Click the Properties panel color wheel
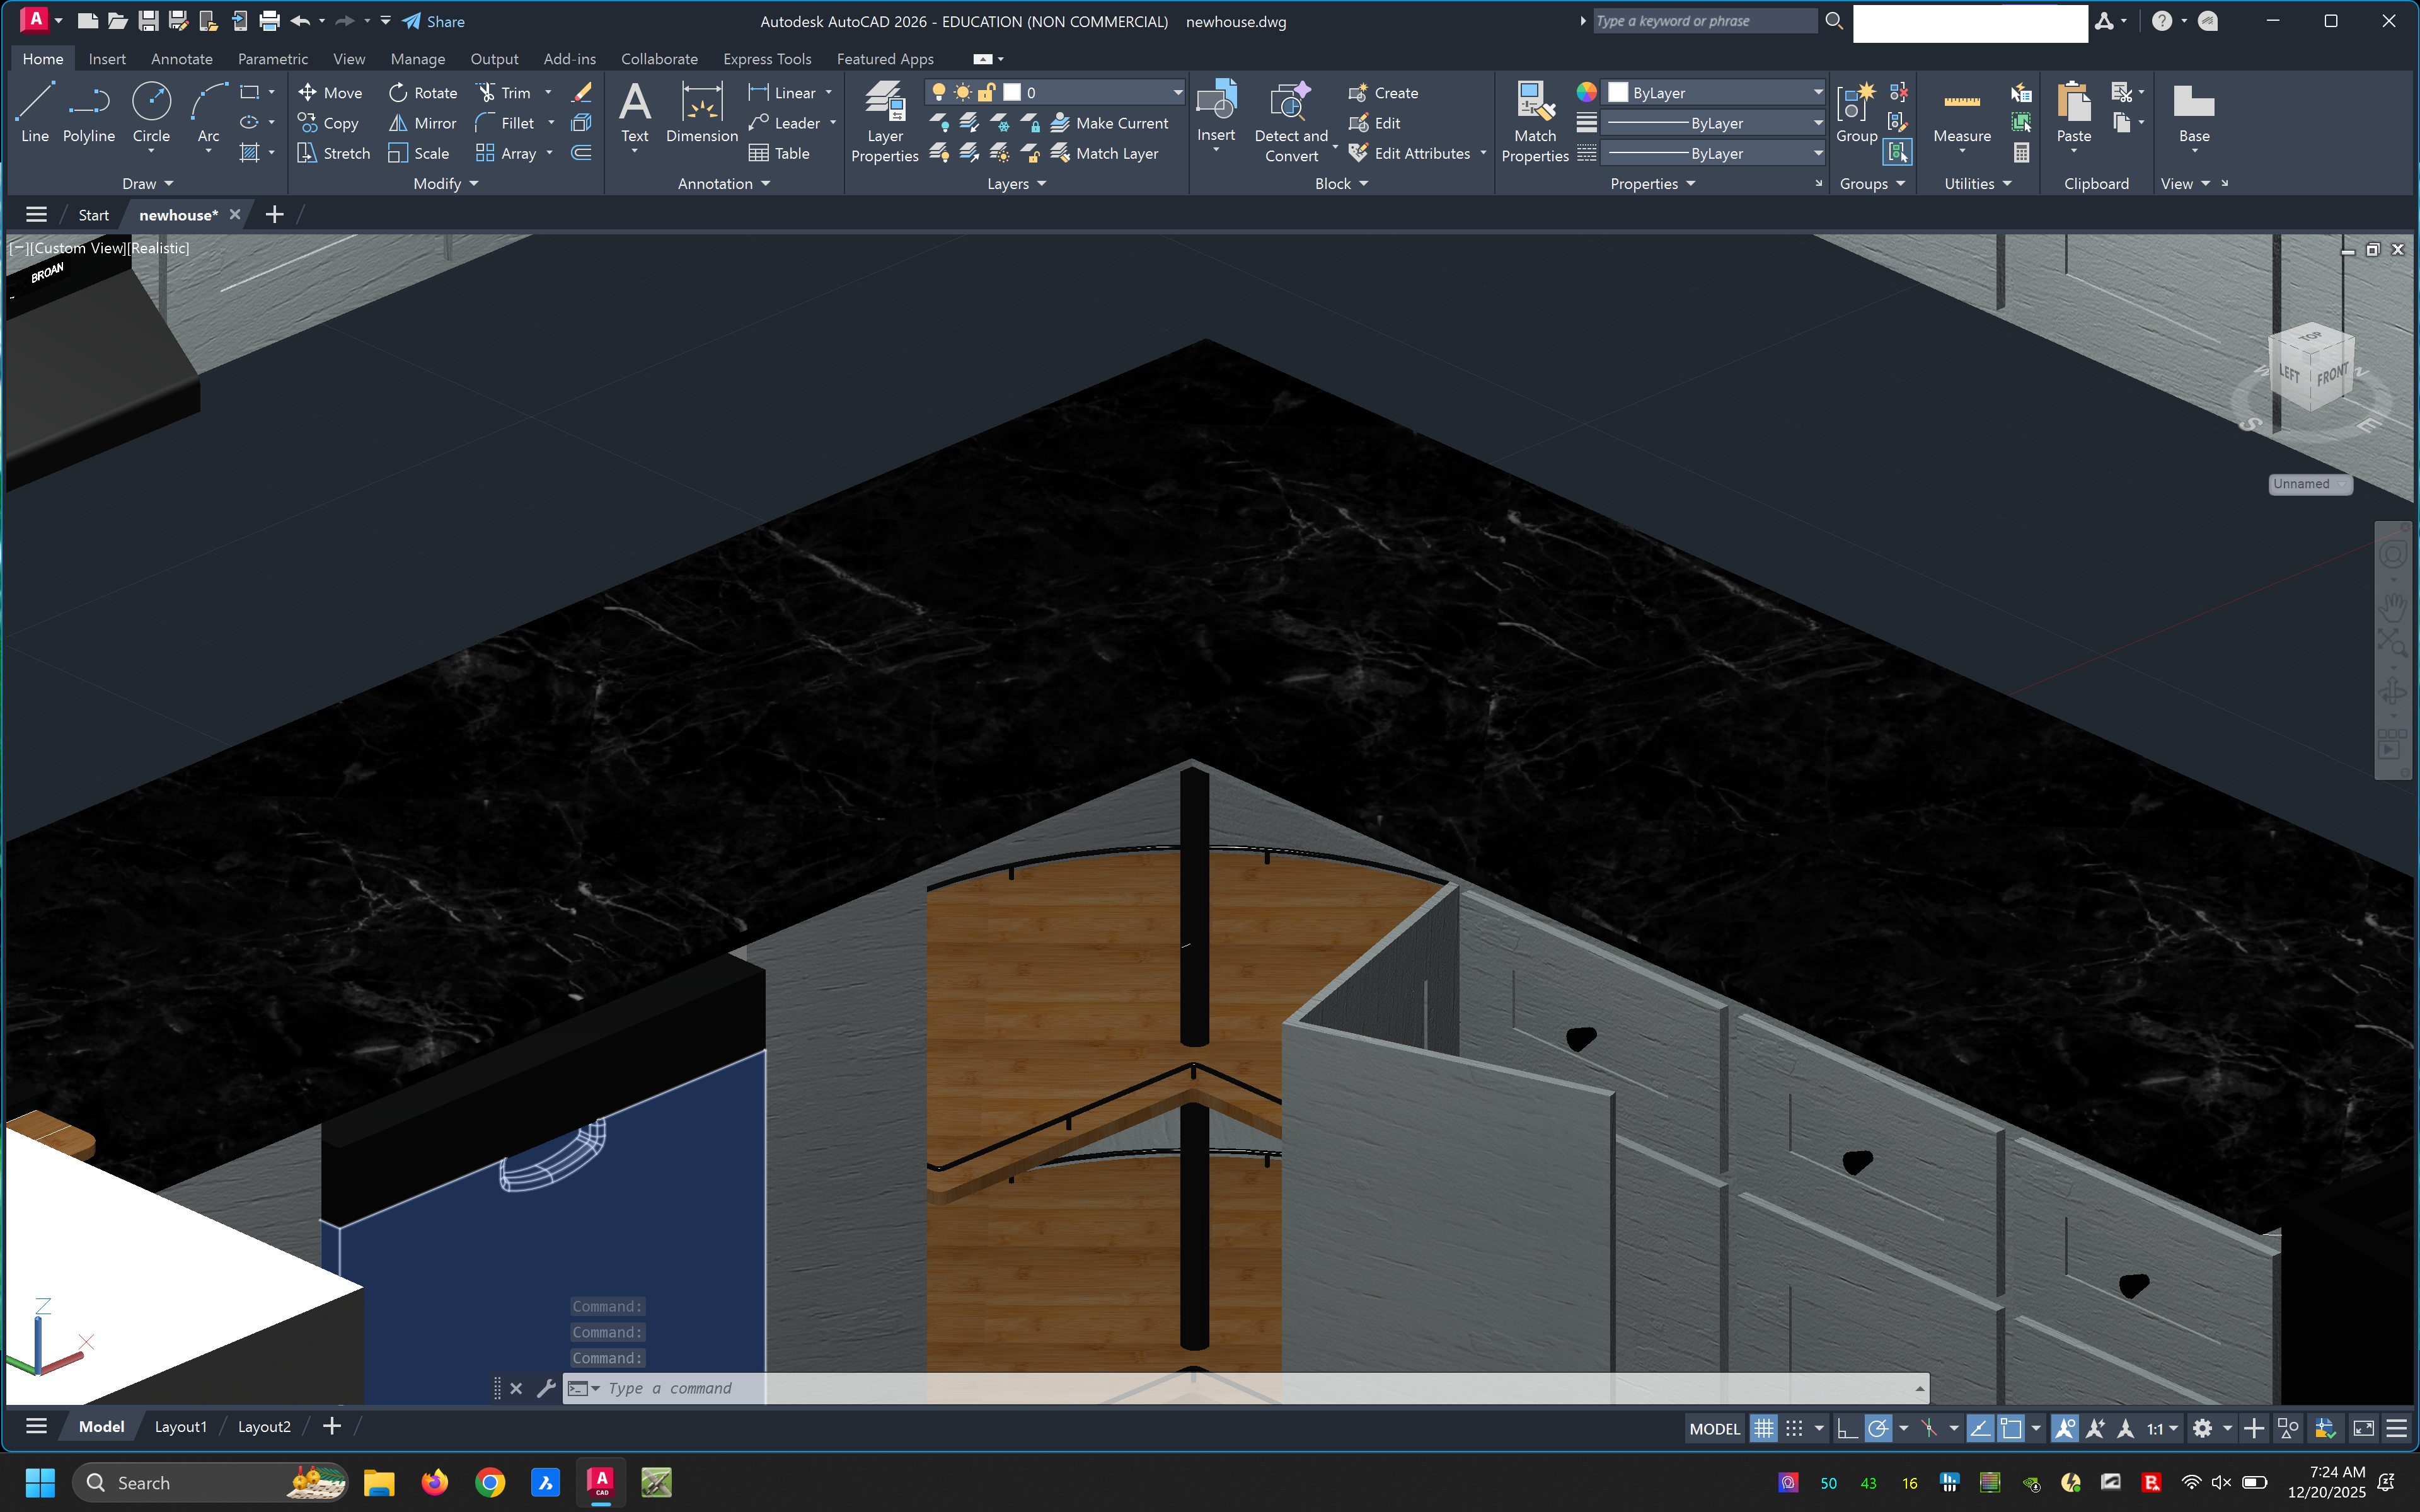 coord(1586,92)
